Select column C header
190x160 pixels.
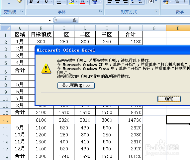coord(64,28)
